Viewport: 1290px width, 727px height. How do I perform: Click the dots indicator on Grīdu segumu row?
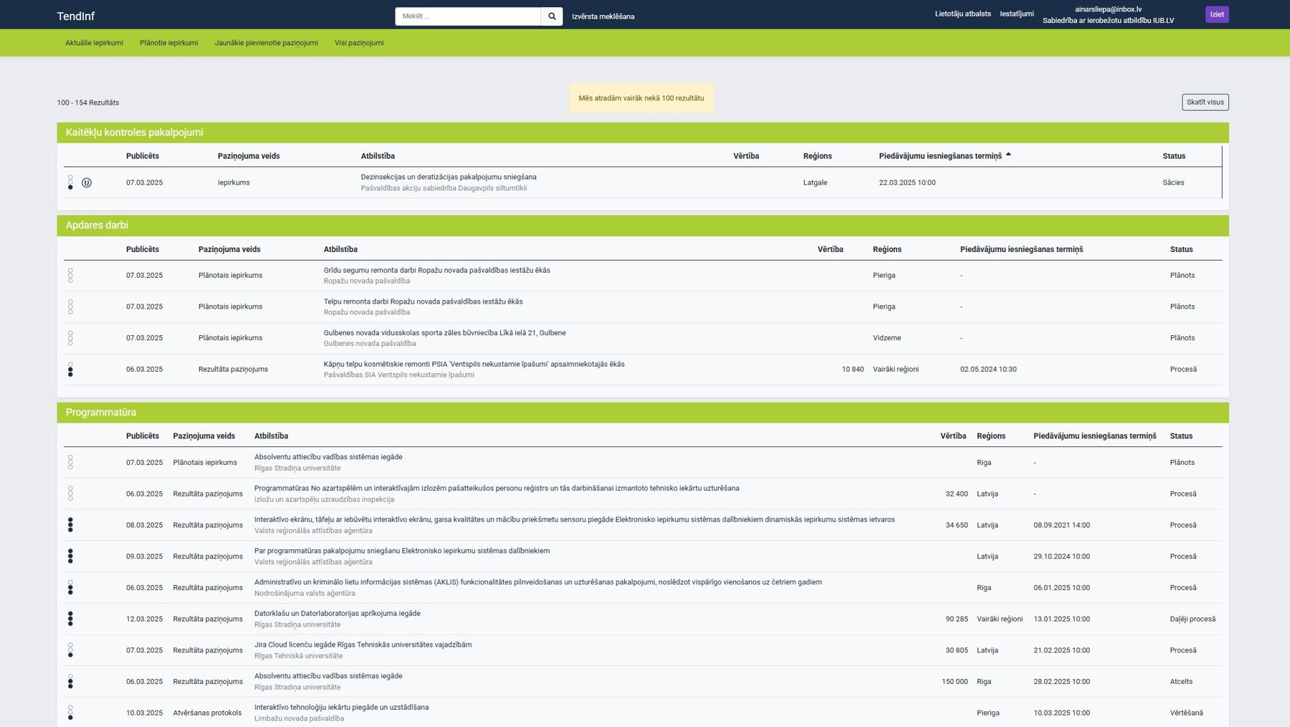coord(70,276)
